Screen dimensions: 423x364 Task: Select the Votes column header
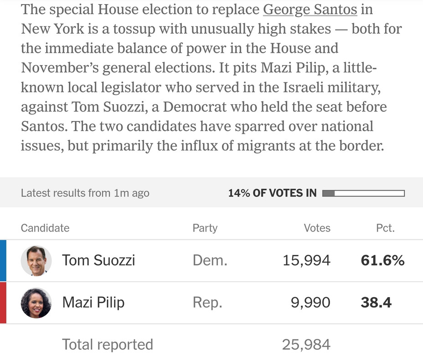pyautogui.click(x=317, y=228)
